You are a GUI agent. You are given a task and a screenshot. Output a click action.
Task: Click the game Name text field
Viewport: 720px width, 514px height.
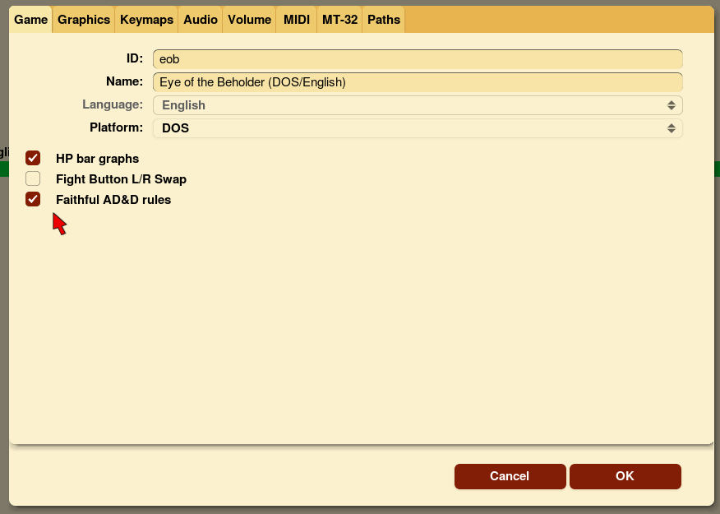418,82
